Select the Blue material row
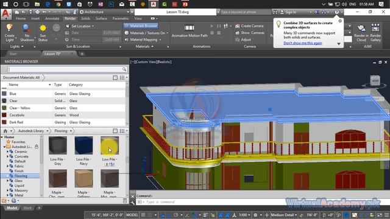Viewport: 390px width, 219px height. tap(63, 94)
